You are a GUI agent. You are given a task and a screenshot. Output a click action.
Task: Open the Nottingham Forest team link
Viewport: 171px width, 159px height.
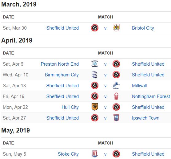coord(151,96)
